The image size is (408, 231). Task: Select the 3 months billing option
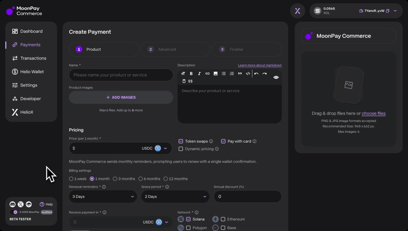(x=115, y=179)
